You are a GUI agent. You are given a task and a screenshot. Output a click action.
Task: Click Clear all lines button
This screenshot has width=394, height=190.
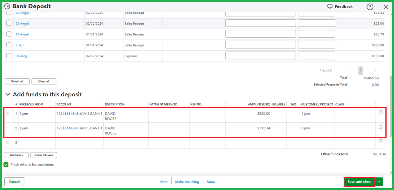point(44,155)
